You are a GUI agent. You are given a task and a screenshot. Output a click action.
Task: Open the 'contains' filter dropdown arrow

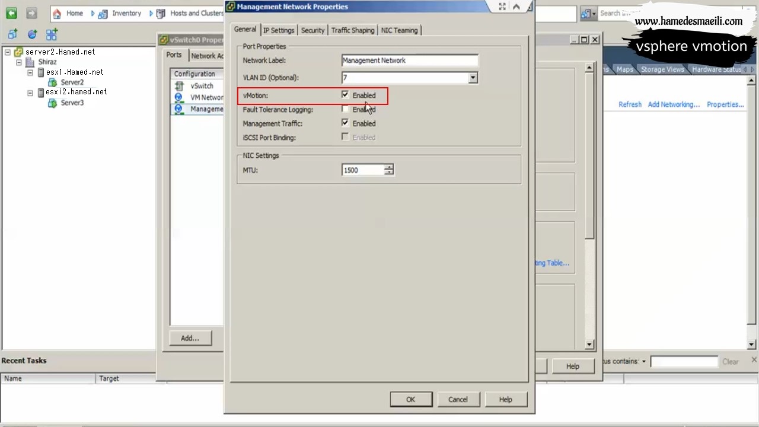click(x=643, y=361)
